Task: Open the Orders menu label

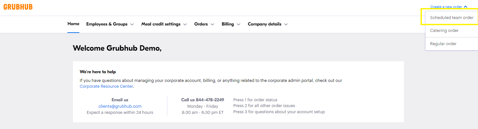Action: coord(201,24)
